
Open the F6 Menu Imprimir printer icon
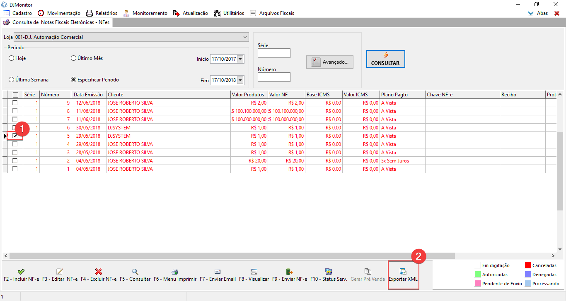[x=175, y=272]
